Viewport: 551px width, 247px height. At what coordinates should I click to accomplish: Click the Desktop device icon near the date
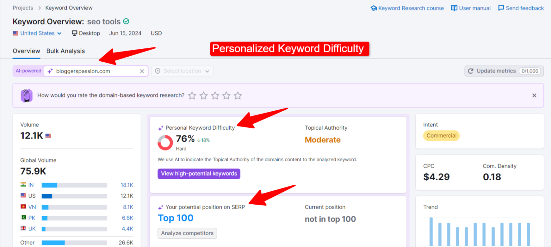point(75,33)
